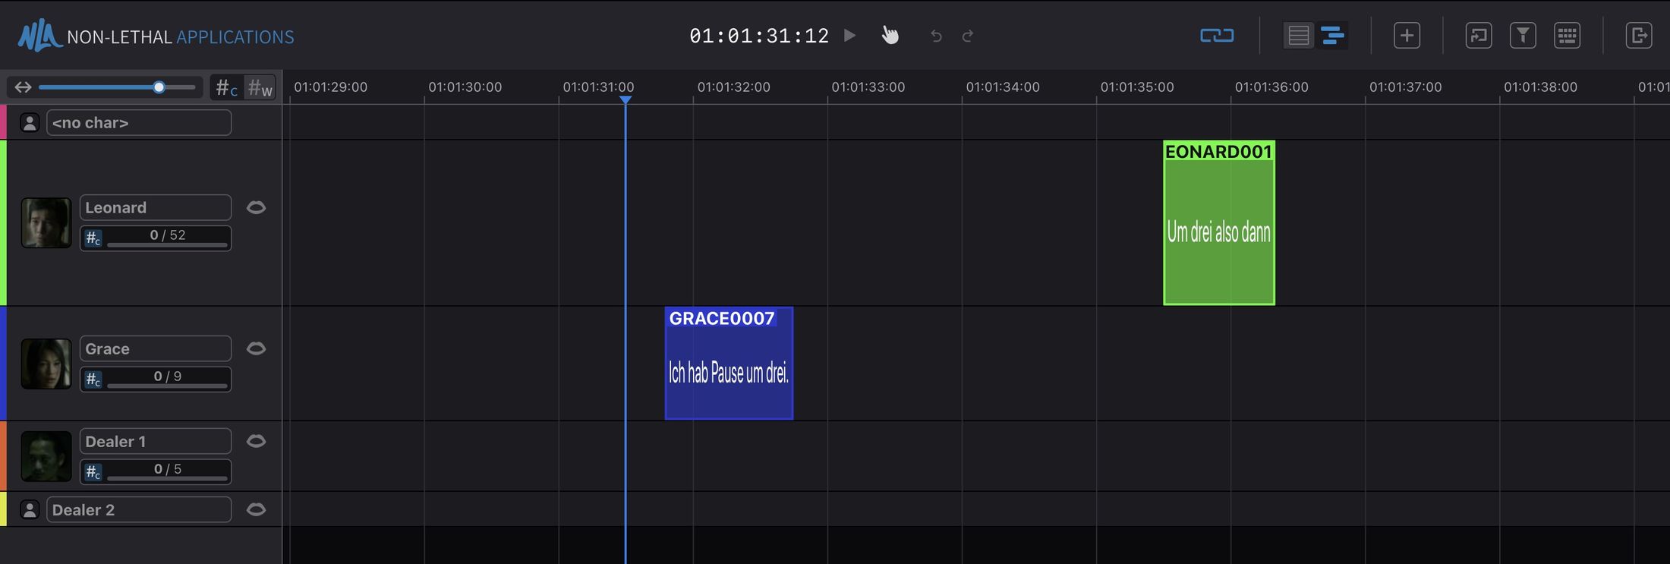Open the keyboard shortcuts icon

click(x=1567, y=36)
